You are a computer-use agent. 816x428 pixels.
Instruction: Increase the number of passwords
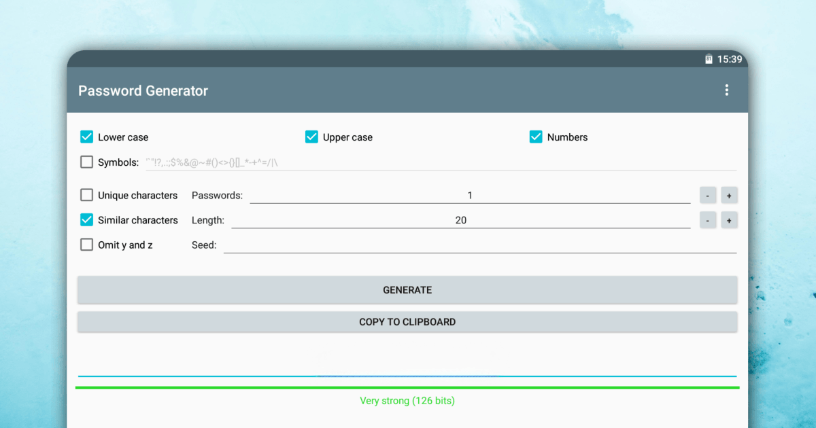click(729, 195)
